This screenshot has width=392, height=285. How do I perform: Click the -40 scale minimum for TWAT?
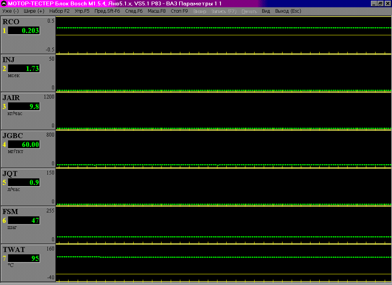coord(51,277)
